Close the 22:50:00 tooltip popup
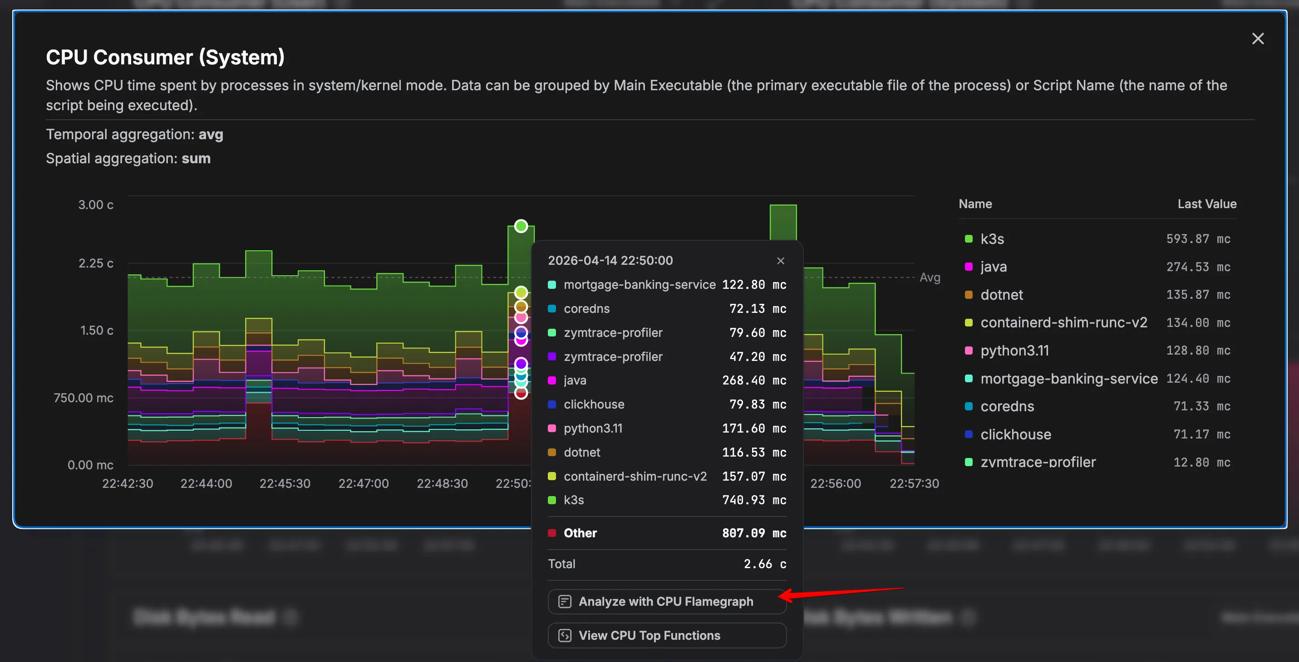1299x662 pixels. (781, 260)
